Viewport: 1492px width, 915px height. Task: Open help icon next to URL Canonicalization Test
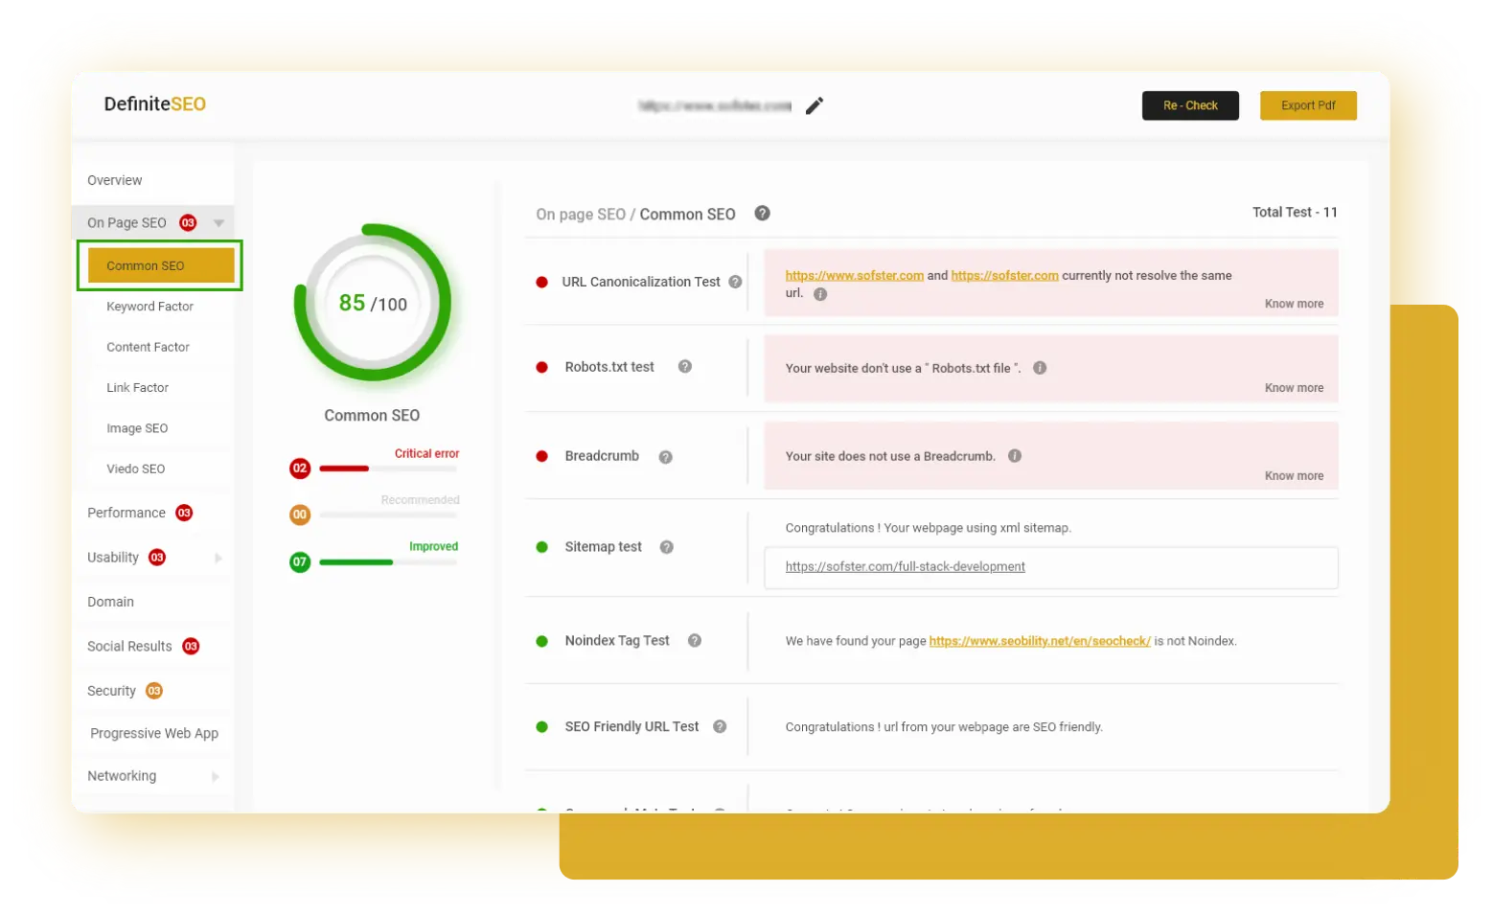735,282
